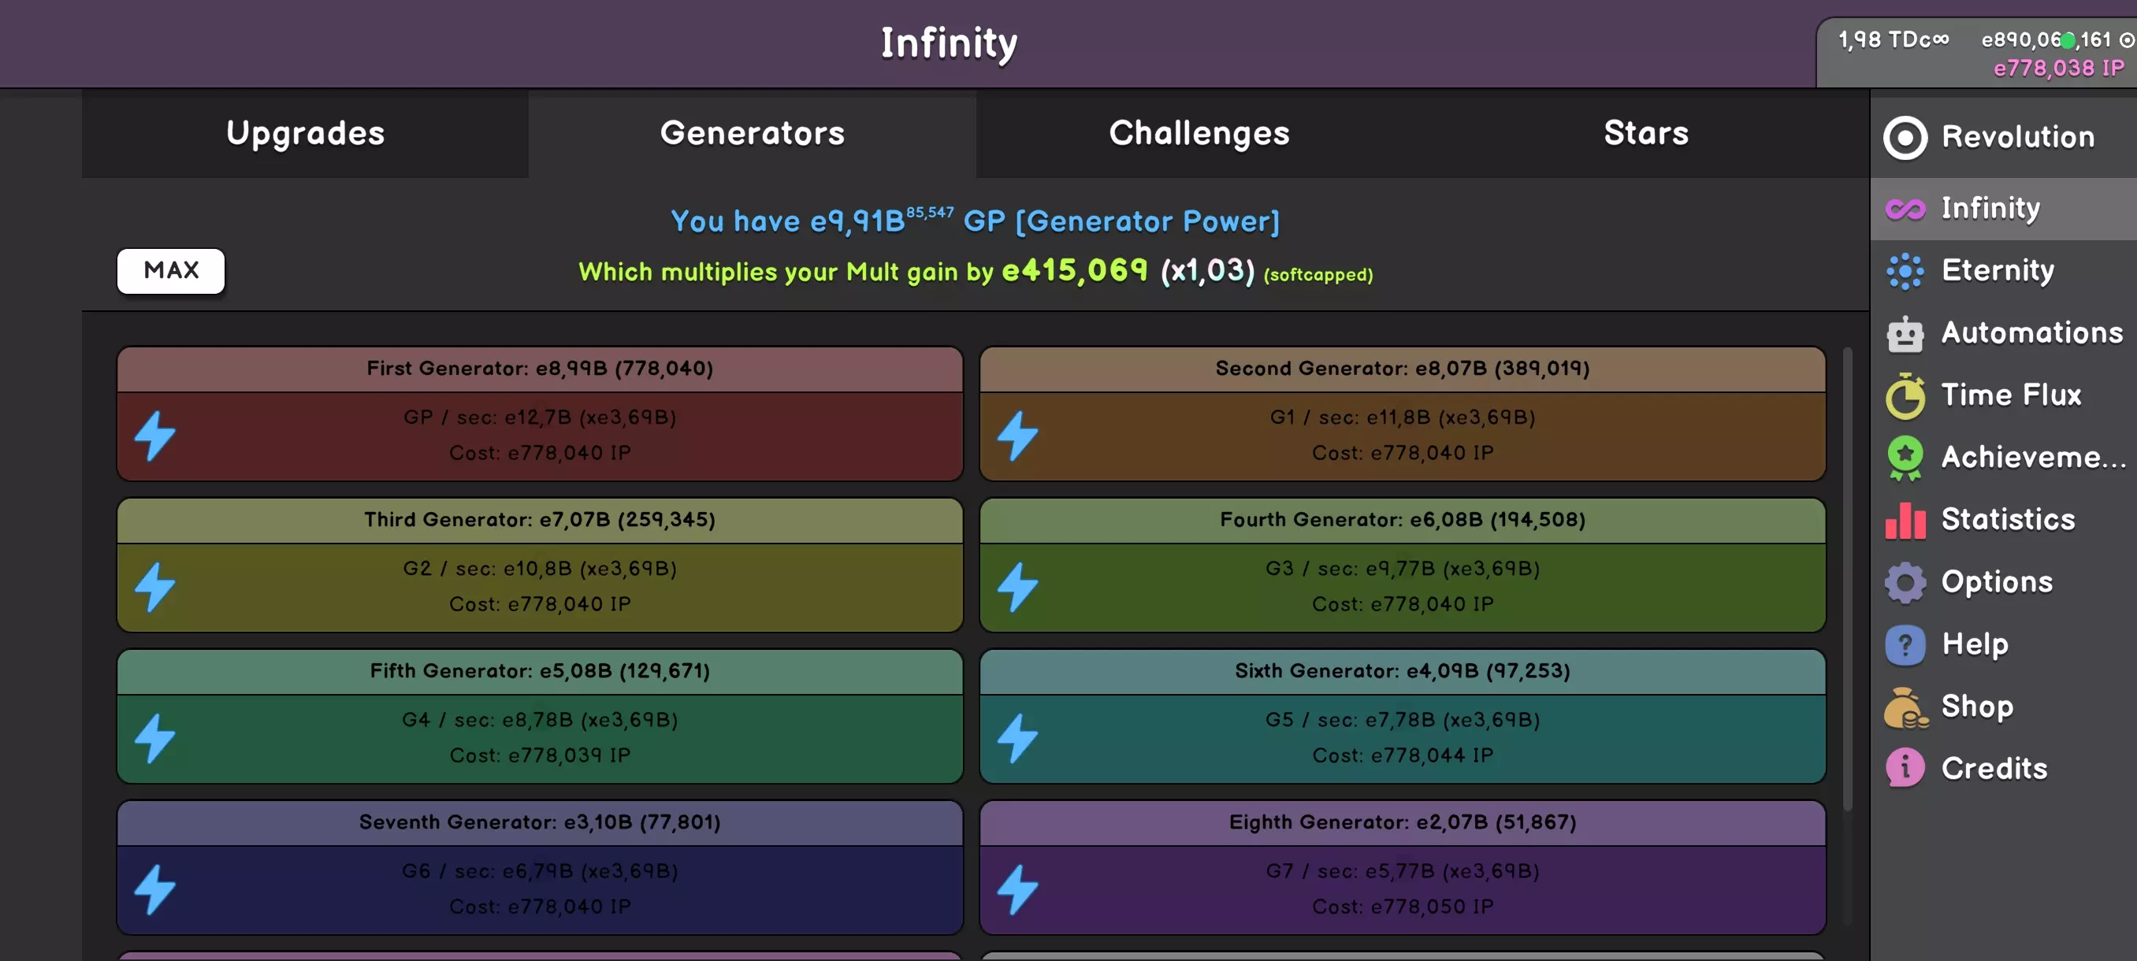Open Automations via the robot icon
Image resolution: width=2137 pixels, height=961 pixels.
coord(1905,333)
